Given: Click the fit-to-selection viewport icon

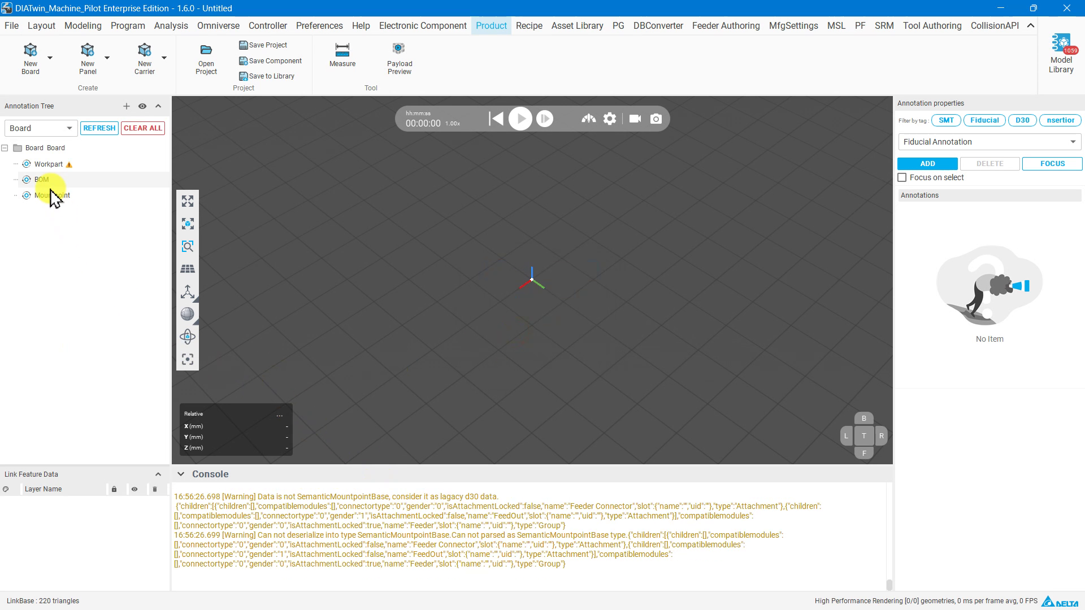Looking at the screenshot, I should (188, 224).
